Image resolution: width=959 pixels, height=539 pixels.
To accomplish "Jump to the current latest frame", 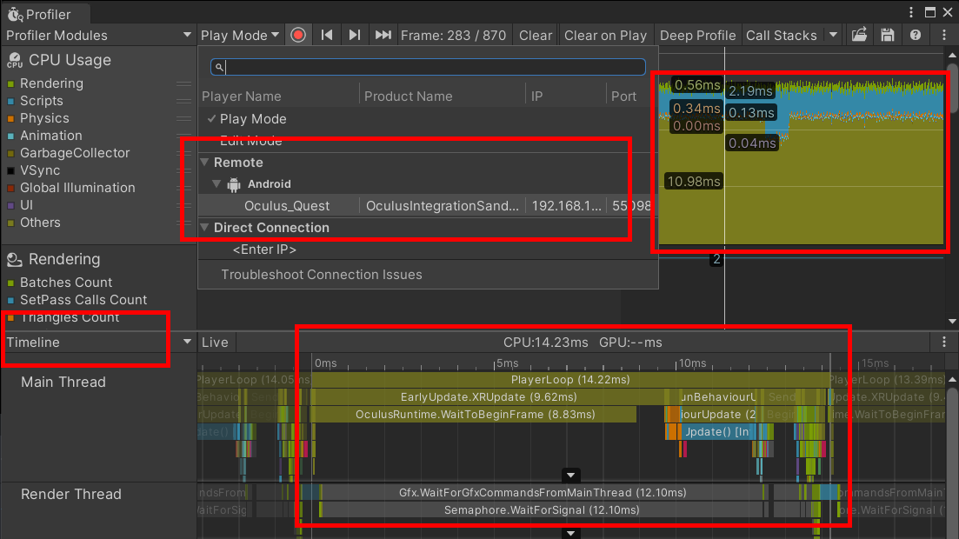I will coord(383,36).
